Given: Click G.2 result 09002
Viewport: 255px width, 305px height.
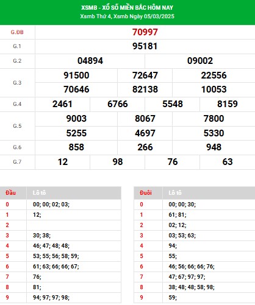Looking at the screenshot, I should point(200,61).
